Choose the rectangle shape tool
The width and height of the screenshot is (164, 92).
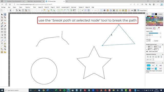tap(2, 29)
